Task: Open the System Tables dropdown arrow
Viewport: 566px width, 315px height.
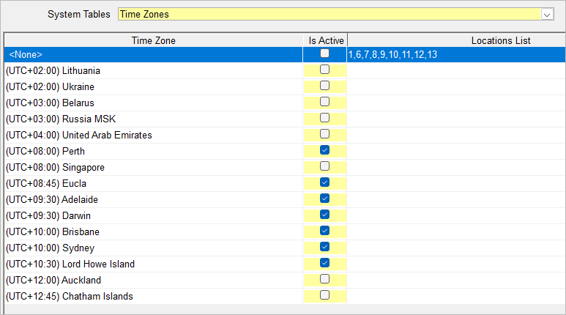Action: pos(547,15)
